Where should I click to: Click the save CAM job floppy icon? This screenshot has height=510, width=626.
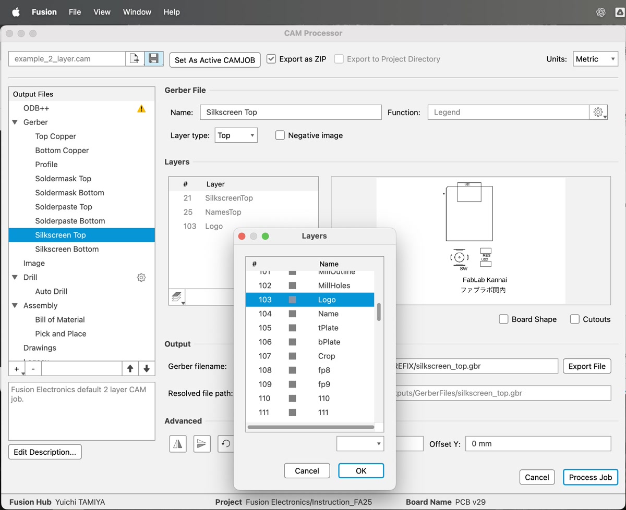(x=154, y=59)
